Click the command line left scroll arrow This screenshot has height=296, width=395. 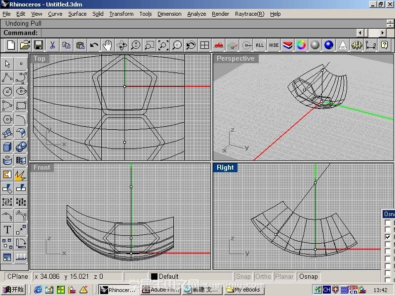360,33
